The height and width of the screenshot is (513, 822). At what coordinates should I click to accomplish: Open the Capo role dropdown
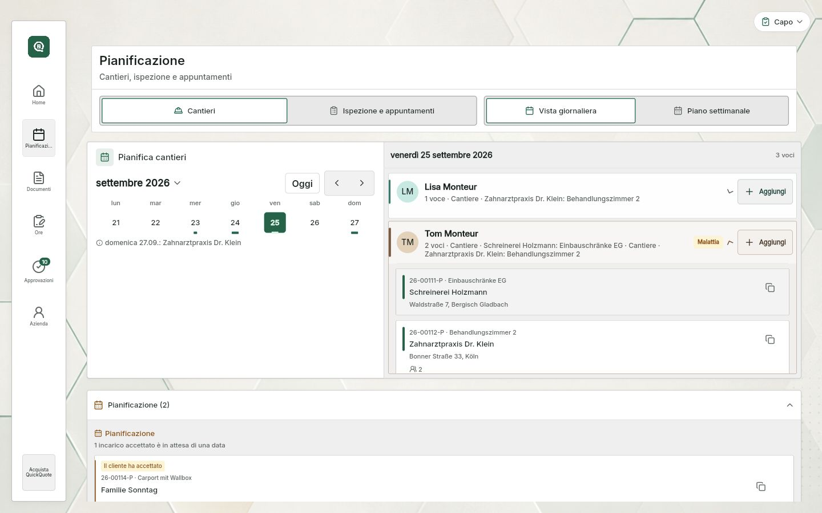[x=782, y=22]
